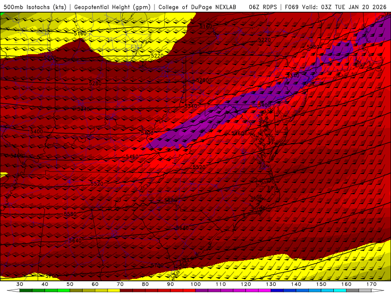
Task: Click the bright yellow legend swatch before 70
Action: [114, 291]
